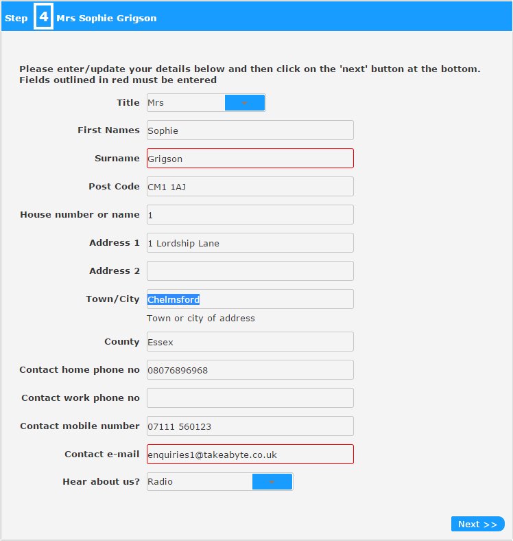
Task: Select the County field showing Essex
Action: tap(250, 342)
